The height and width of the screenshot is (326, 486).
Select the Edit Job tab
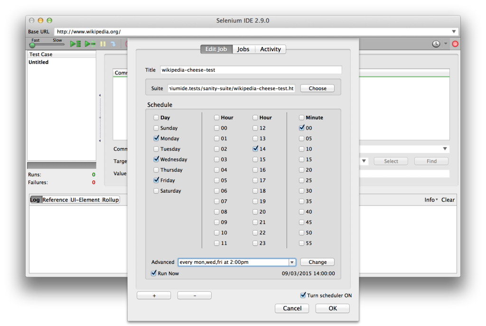[x=216, y=49]
